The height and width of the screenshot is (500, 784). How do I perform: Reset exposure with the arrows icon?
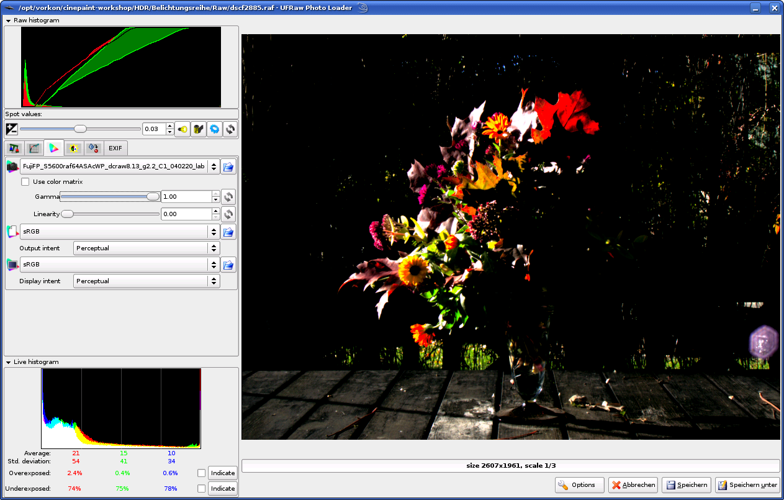(231, 129)
